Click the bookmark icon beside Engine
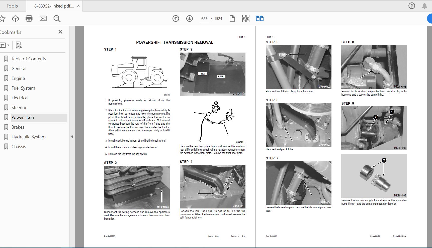This screenshot has width=432, height=248. [x=6, y=78]
